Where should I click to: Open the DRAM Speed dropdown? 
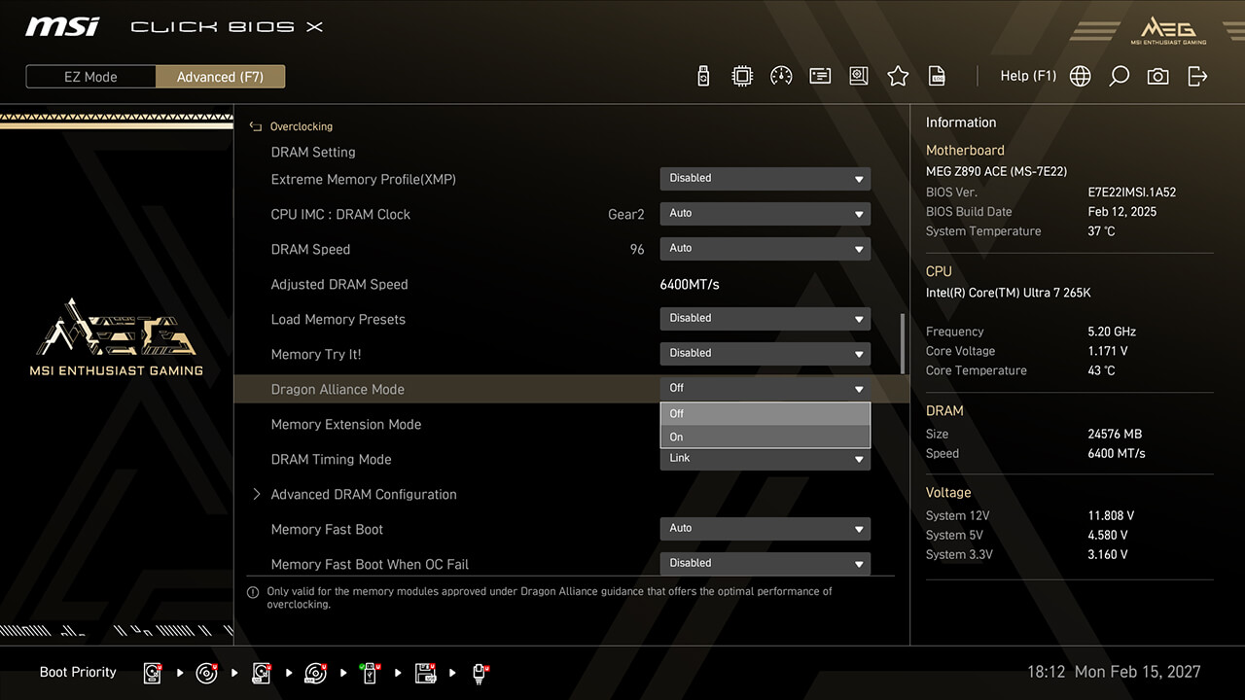pos(765,249)
